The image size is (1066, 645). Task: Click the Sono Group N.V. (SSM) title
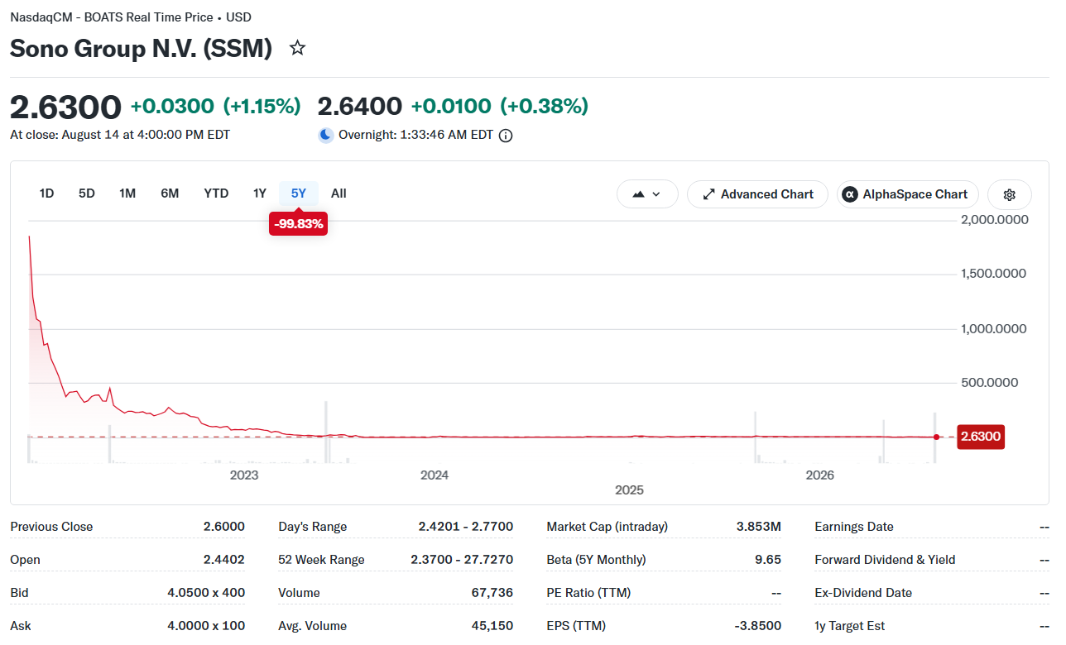141,48
